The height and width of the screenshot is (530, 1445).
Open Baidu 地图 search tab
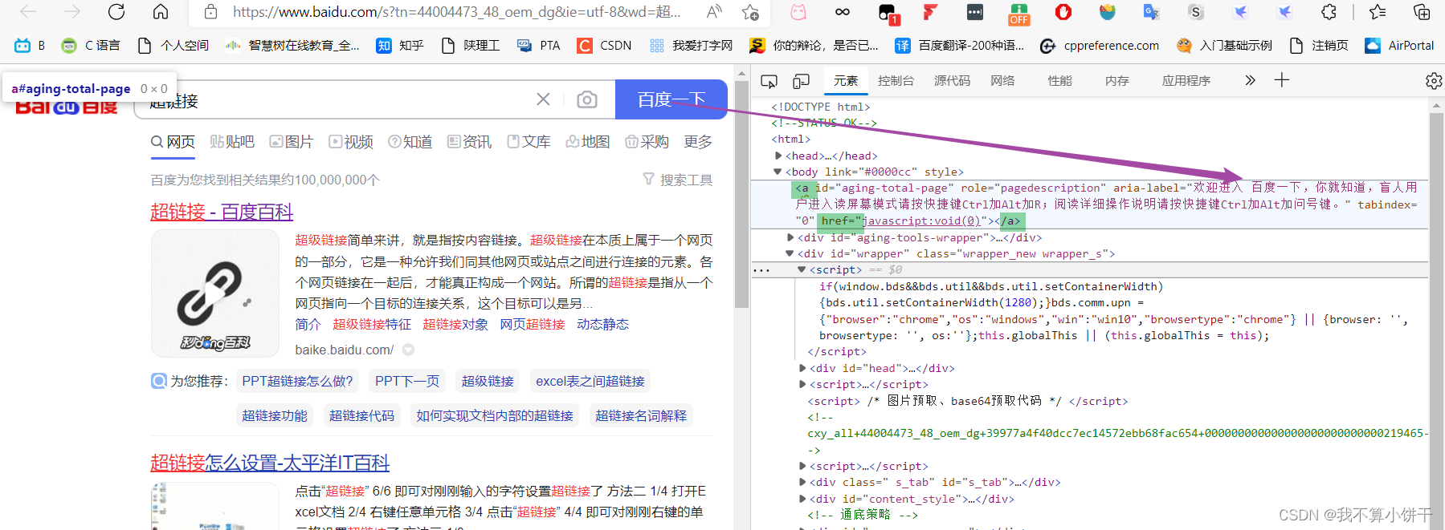(587, 142)
